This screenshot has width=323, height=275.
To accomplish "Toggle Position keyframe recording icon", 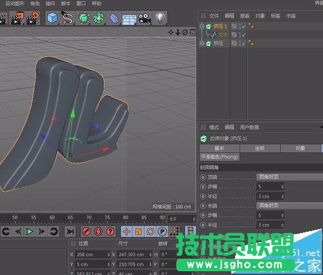I will point(127,232).
